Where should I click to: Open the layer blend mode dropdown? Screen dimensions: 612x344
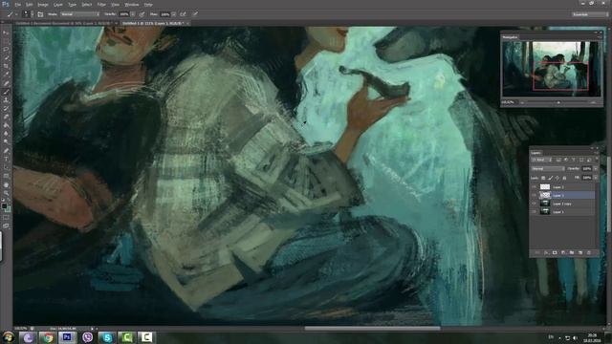coord(548,169)
